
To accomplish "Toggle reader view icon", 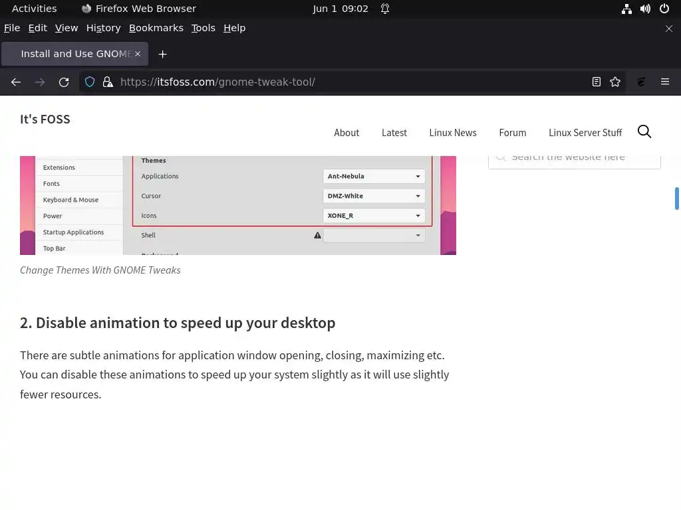I will [597, 82].
